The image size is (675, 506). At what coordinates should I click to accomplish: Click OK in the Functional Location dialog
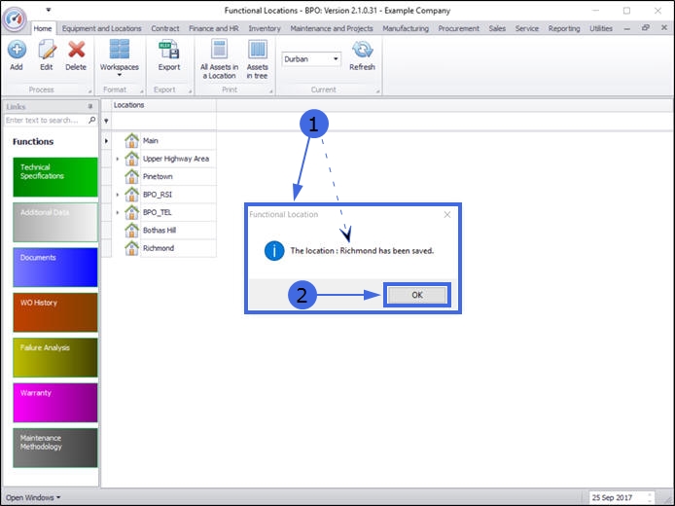tap(417, 295)
